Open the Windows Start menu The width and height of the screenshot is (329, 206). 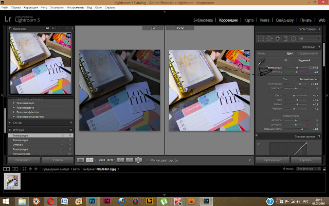6,201
